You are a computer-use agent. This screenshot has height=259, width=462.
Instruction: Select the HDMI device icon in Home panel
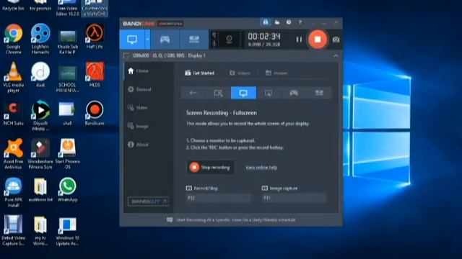click(x=319, y=93)
